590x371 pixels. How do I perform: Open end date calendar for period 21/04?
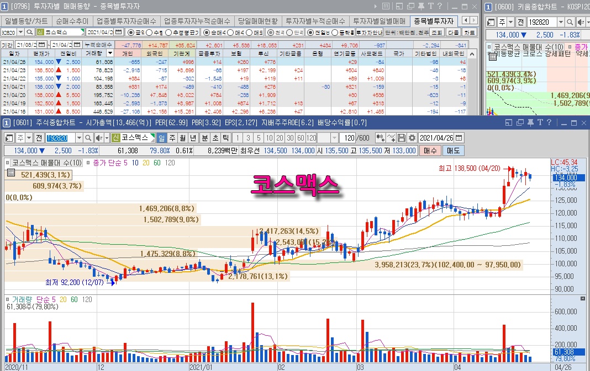pyautogui.click(x=77, y=45)
